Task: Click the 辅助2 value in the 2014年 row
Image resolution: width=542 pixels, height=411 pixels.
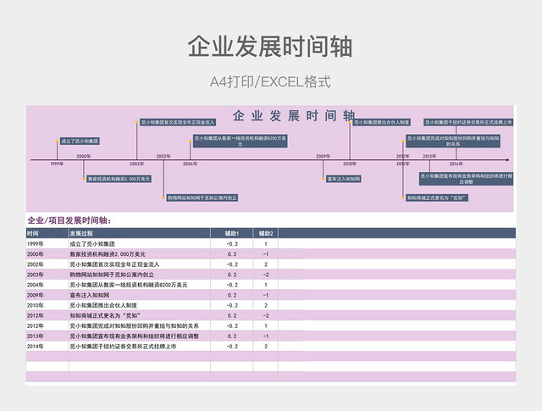Action: pyautogui.click(x=266, y=347)
